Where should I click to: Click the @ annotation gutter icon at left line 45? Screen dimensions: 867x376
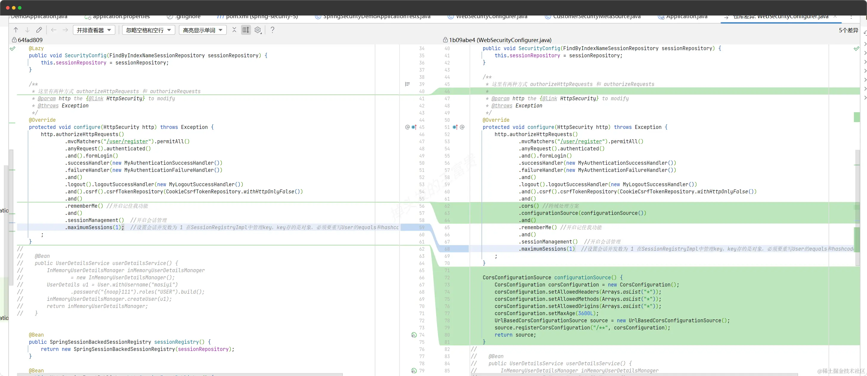[x=407, y=127]
